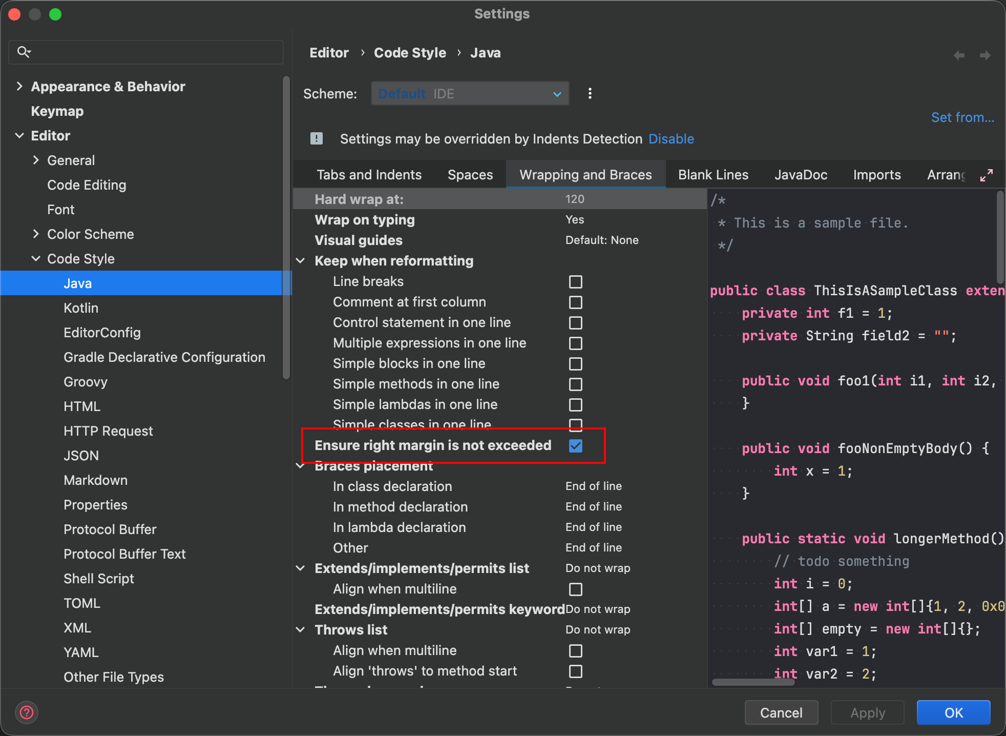
Task: Expand Appearance & Behavior tree node
Action: pyautogui.click(x=19, y=86)
